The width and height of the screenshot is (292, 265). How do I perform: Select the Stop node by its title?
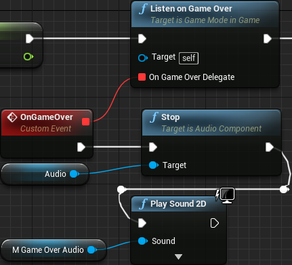pyautogui.click(x=171, y=117)
